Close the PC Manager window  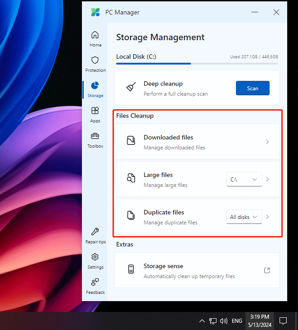point(276,12)
